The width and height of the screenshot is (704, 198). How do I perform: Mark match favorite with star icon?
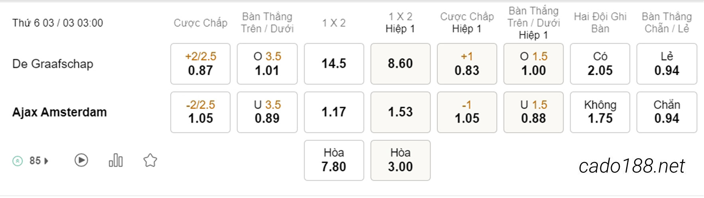click(150, 160)
